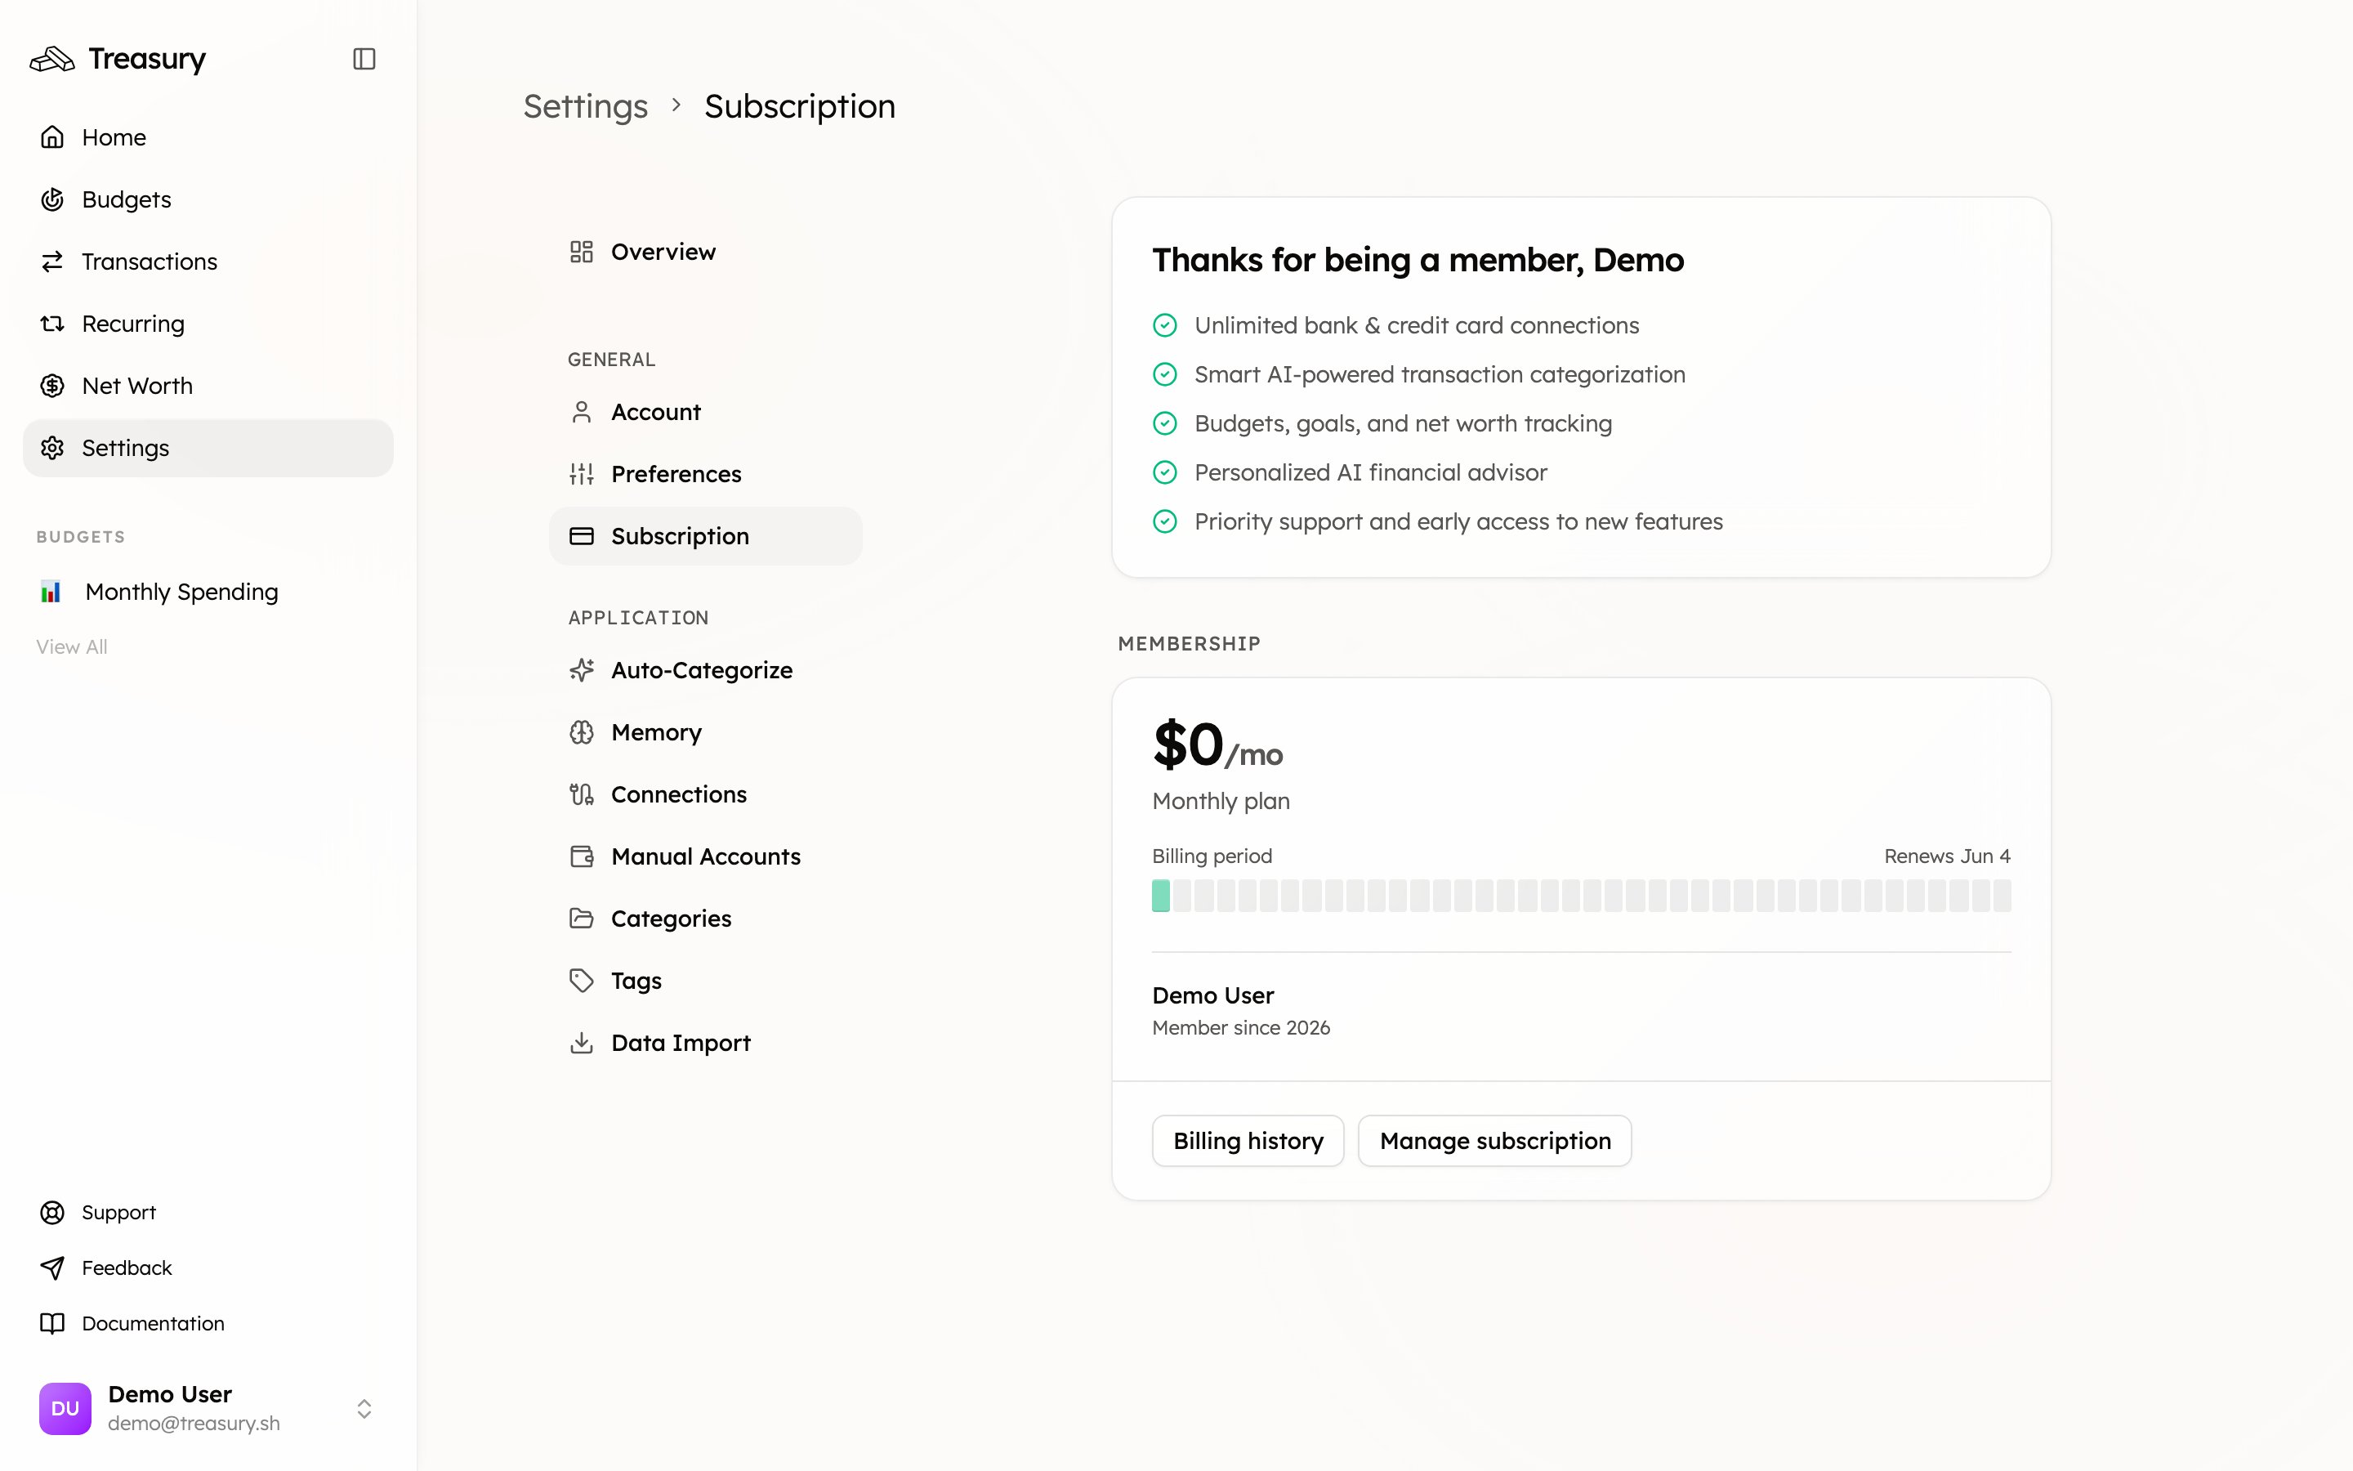Click the Renews Jun 4 text

[1947, 856]
